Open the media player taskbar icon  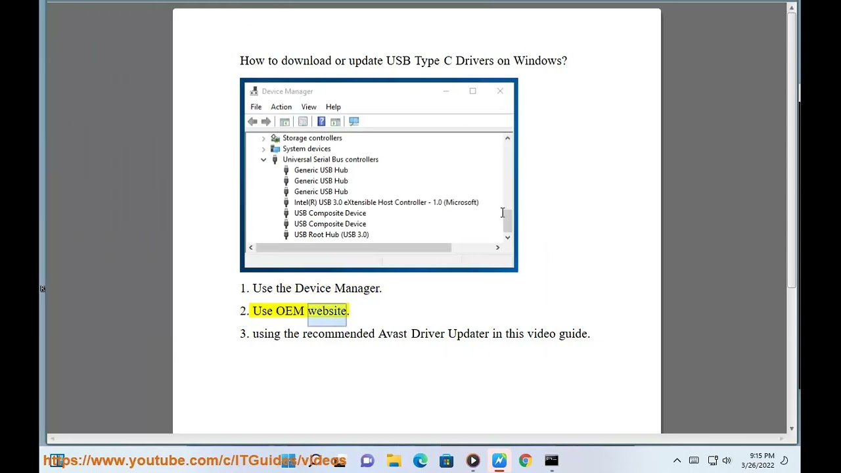pos(472,461)
